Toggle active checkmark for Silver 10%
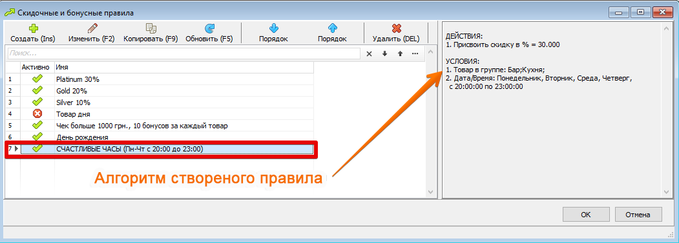The height and width of the screenshot is (243, 679). click(x=37, y=102)
